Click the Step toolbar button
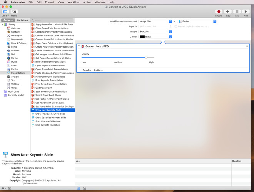Screen dimensions: 254x192 pyautogui.click(x=228, y=12)
